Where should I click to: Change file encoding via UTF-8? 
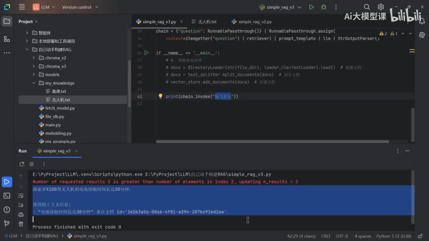[x=342, y=236]
